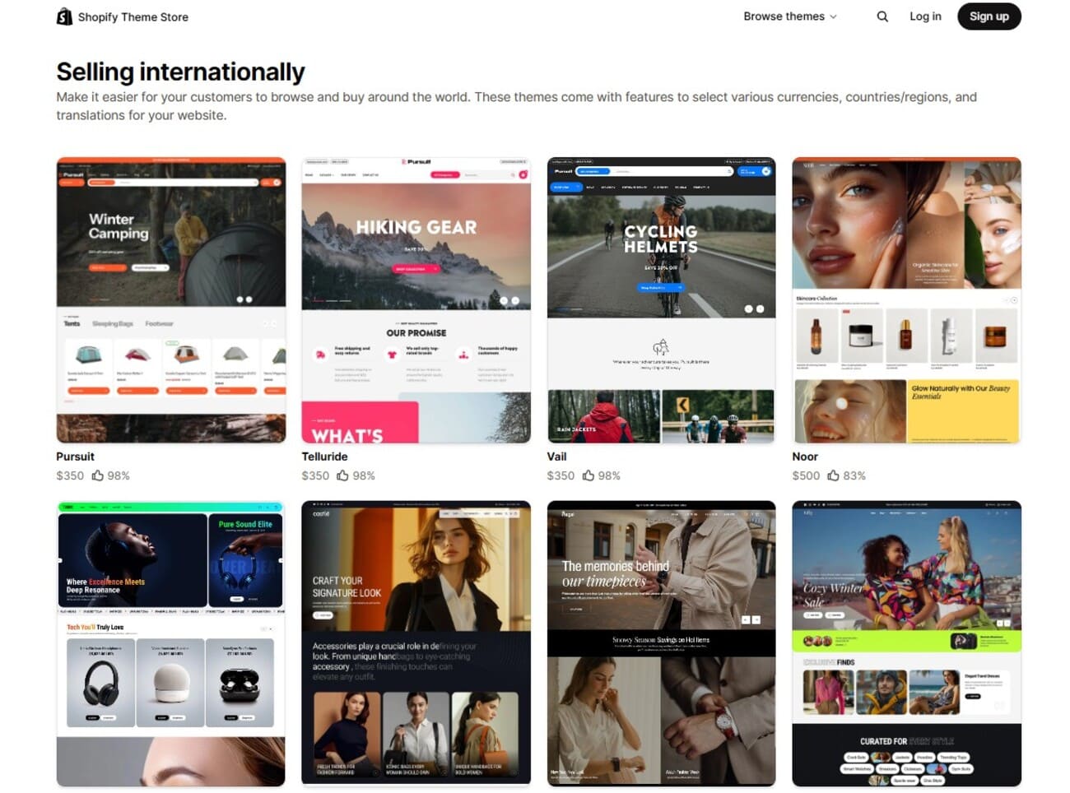This screenshot has height=793, width=1070.
Task: Click the Noor skincare preview thumbnail
Action: (x=905, y=298)
